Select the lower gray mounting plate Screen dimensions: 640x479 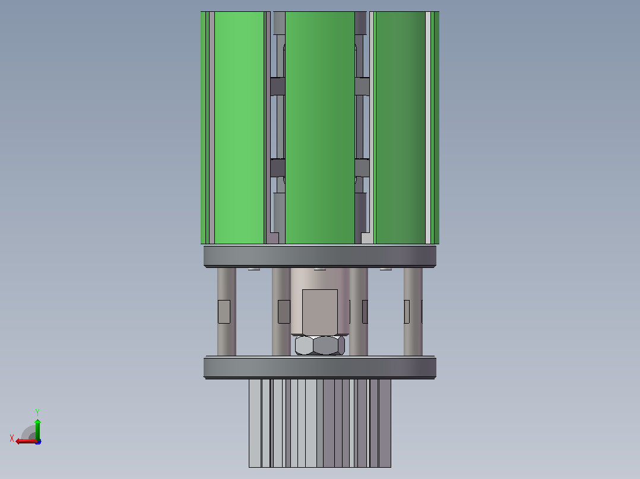(319, 368)
